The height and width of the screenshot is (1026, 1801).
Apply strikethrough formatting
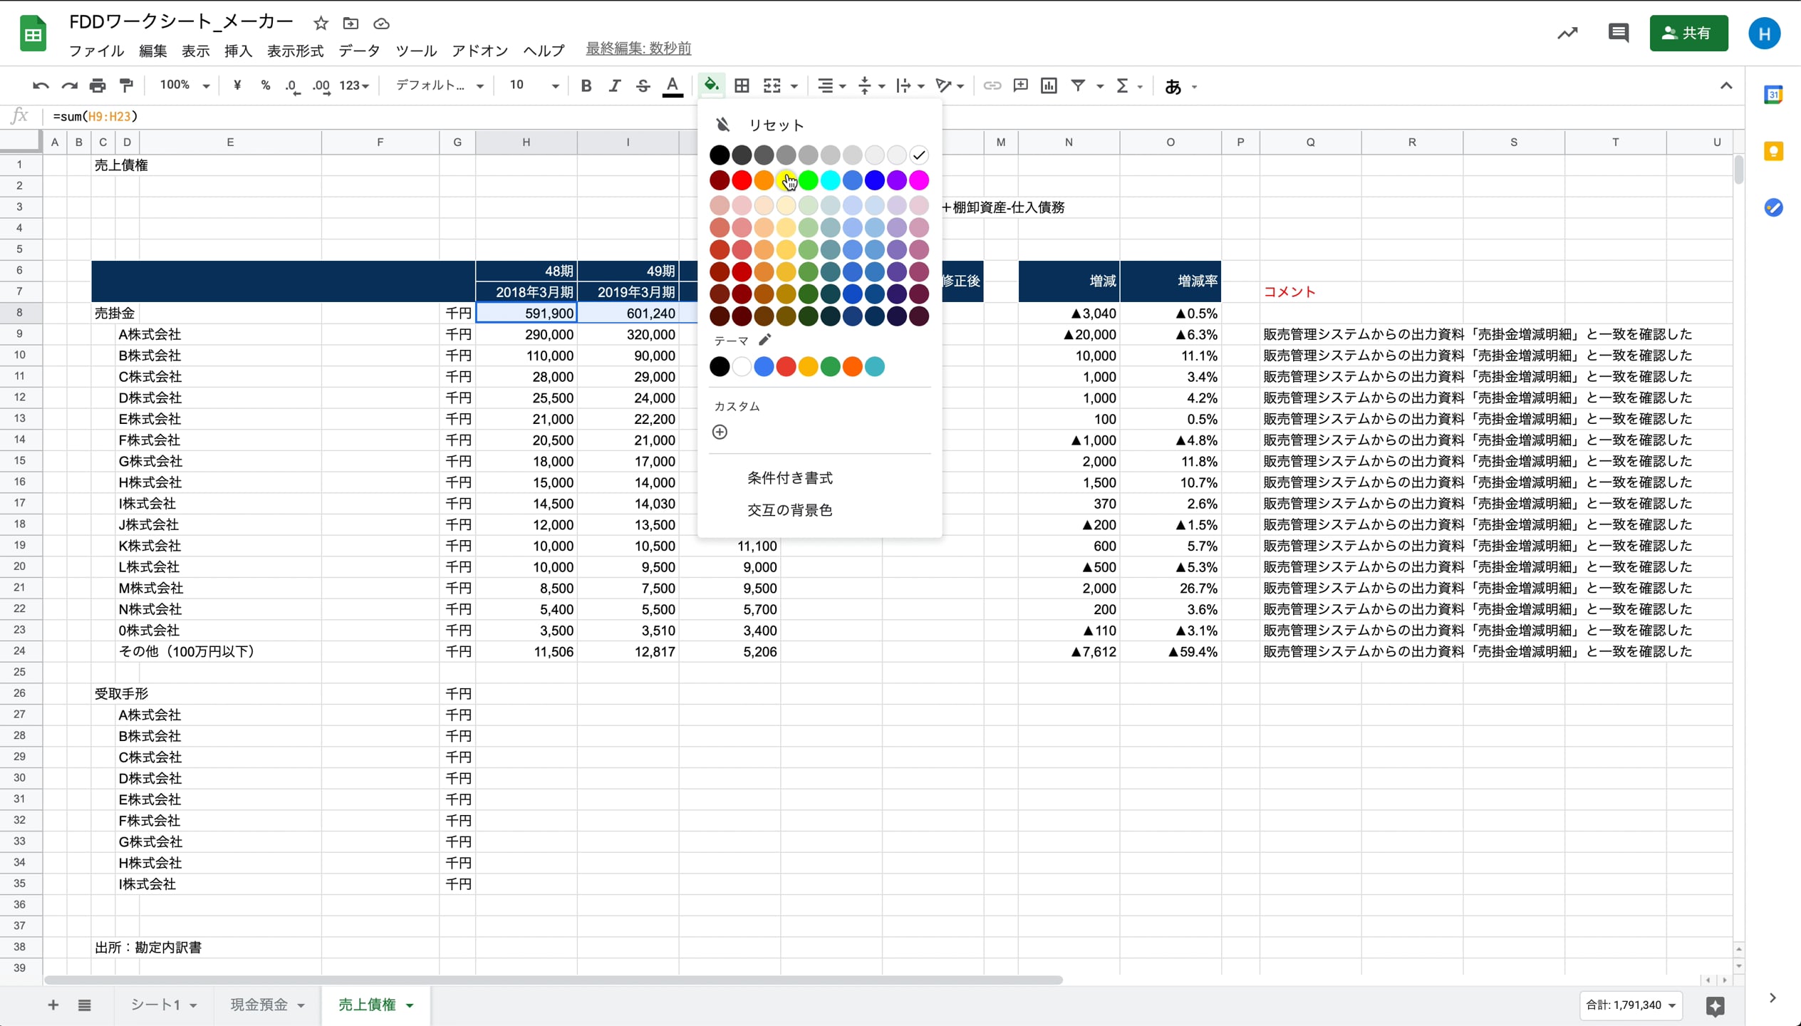[643, 85]
